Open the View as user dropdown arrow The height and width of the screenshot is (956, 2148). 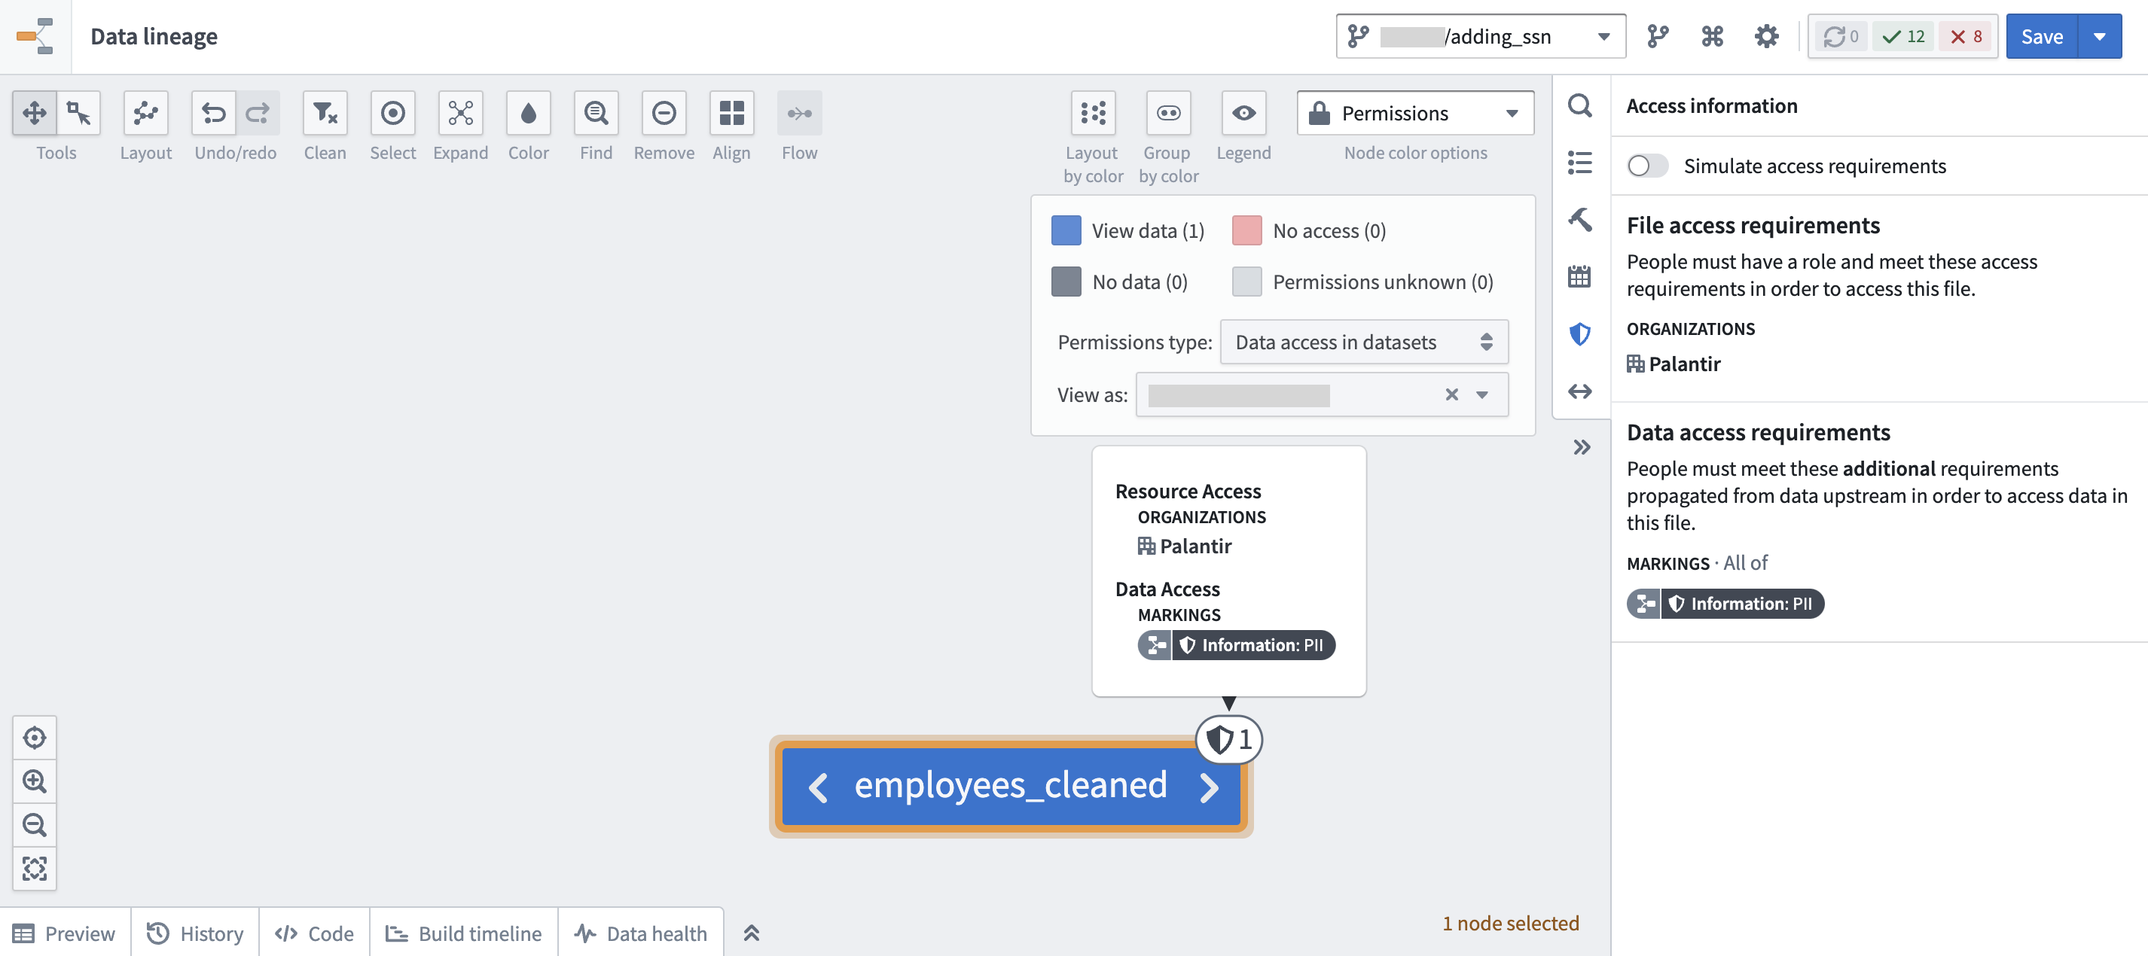1481,394
